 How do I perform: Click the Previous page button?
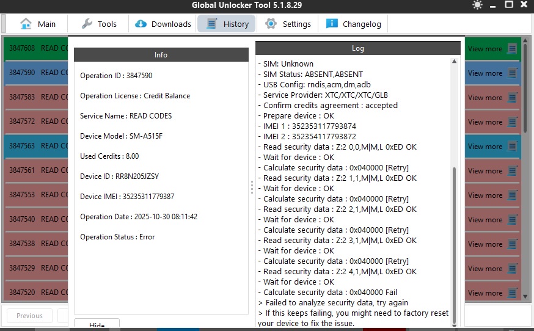[29, 316]
